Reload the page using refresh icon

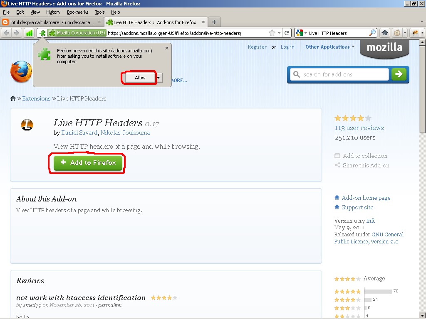point(287,33)
